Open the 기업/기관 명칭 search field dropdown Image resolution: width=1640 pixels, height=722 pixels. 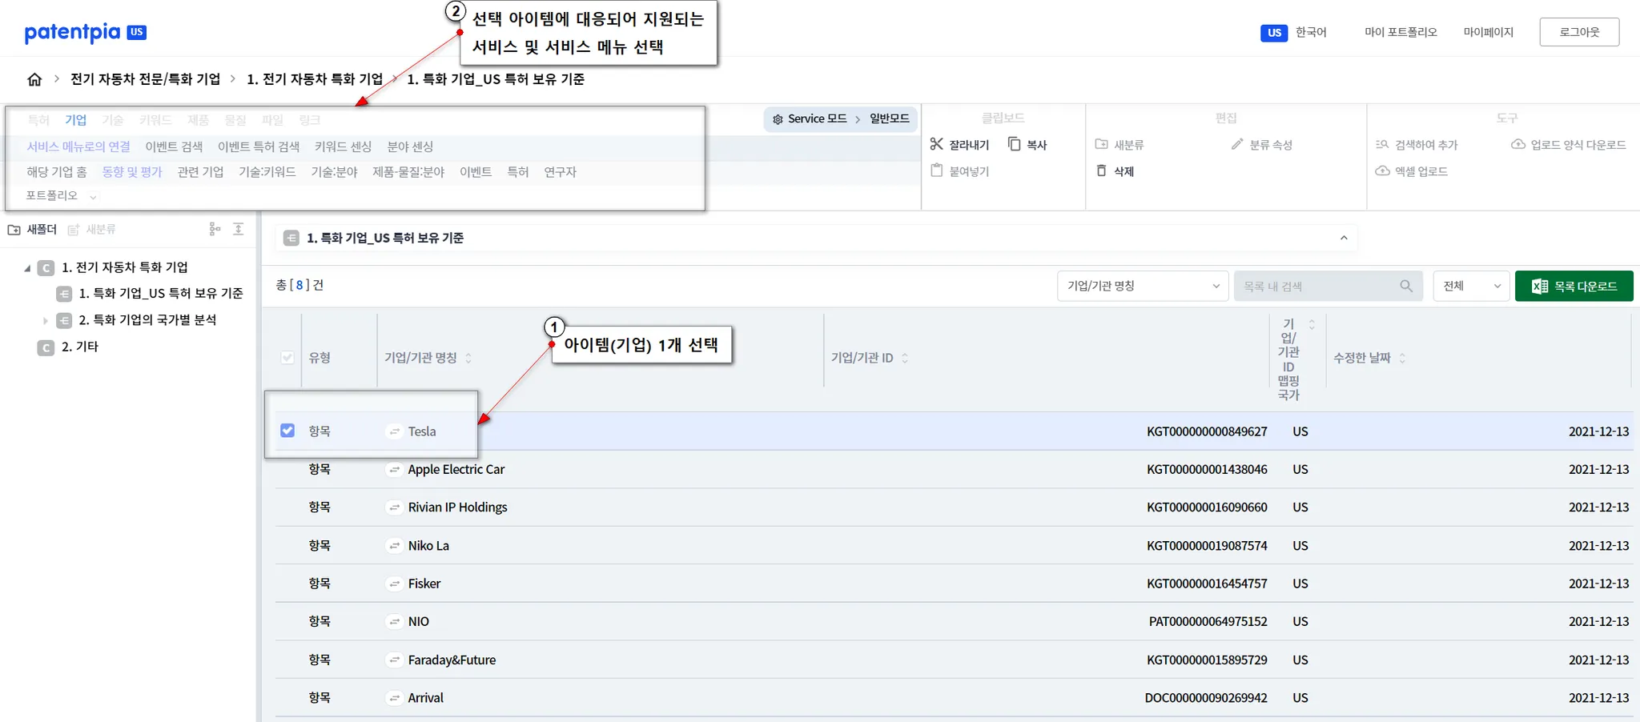(1143, 286)
